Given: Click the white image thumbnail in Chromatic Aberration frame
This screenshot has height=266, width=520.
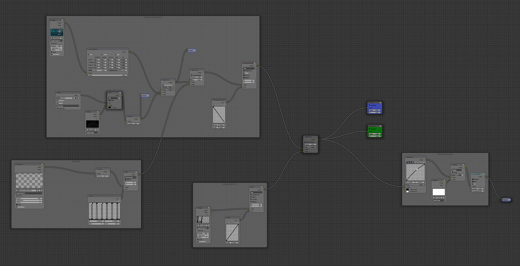Looking at the screenshot, I should click(x=439, y=192).
